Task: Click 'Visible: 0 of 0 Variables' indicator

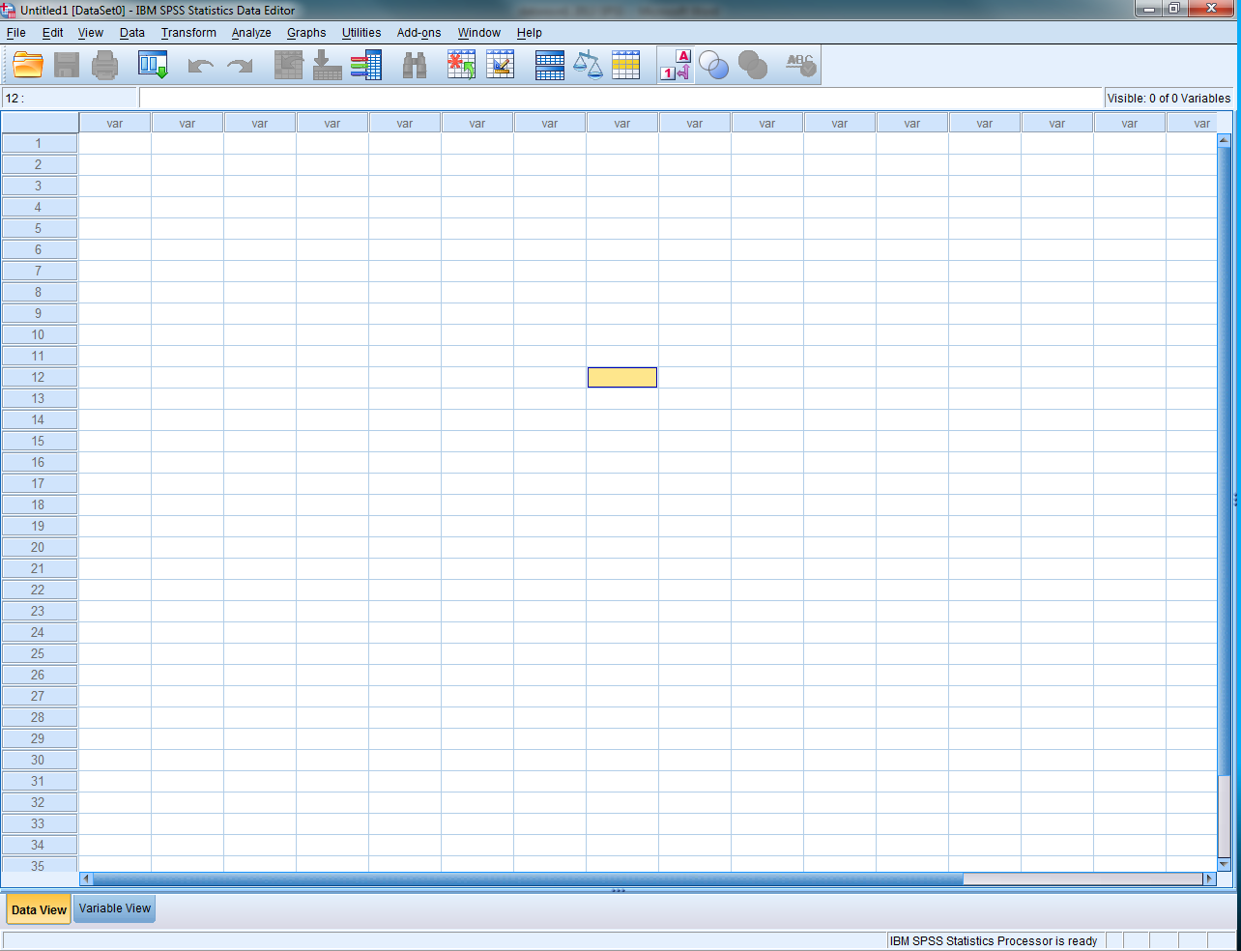Action: (1169, 99)
